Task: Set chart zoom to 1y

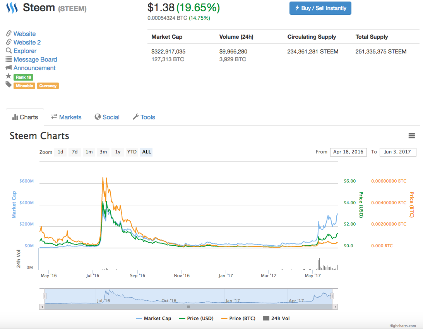Action: click(x=118, y=152)
